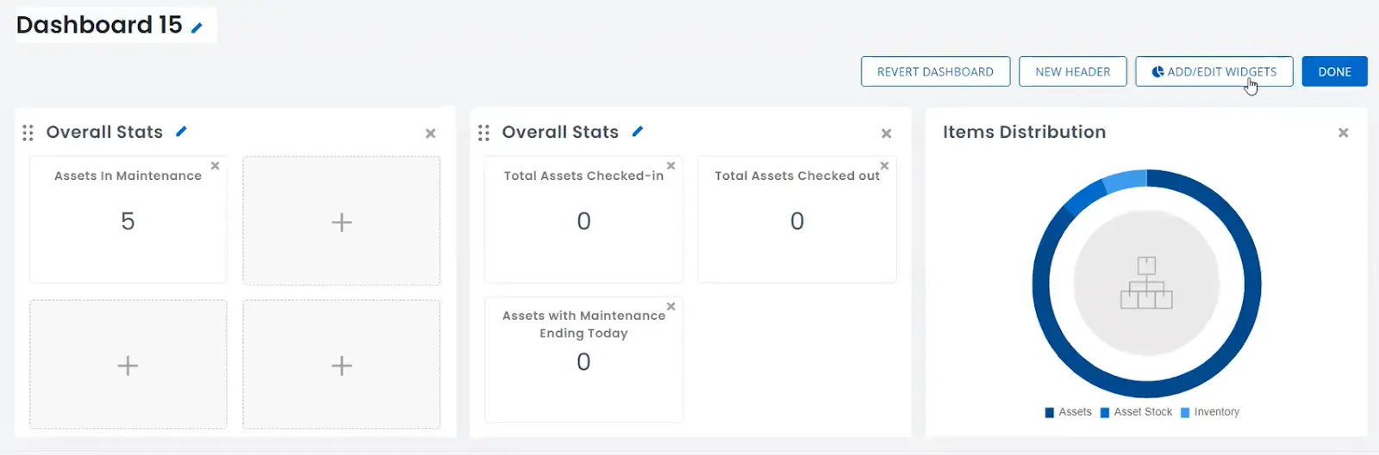
Task: Toggle the Asset Stock legend swatch
Action: coord(1105,413)
